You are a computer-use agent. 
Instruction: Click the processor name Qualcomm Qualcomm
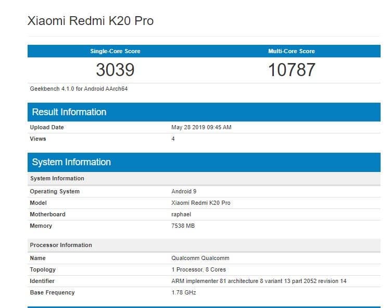coord(200,258)
